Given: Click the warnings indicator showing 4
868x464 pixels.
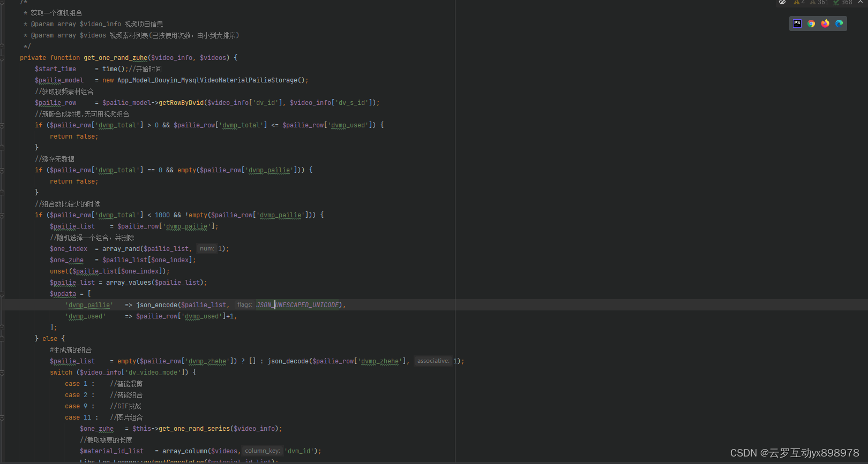Looking at the screenshot, I should [799, 2].
